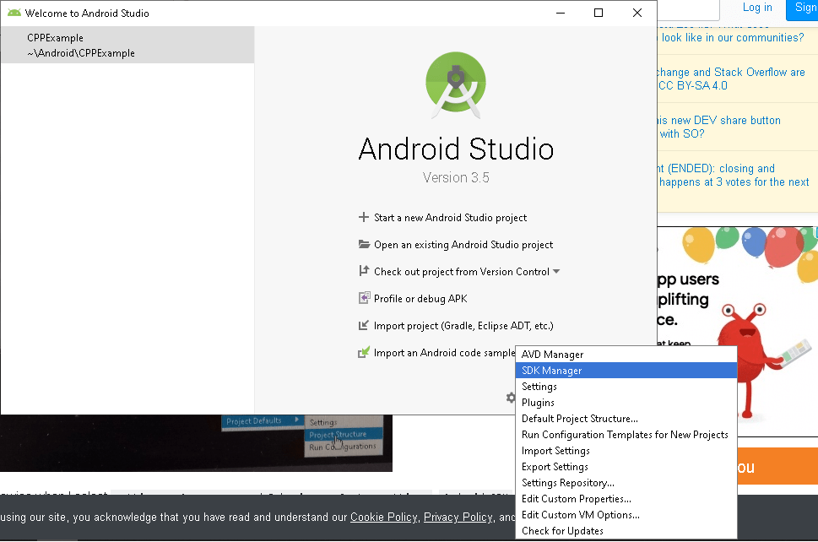Open Privacy Policy link in browser banner
The image size is (818, 542).
(458, 517)
